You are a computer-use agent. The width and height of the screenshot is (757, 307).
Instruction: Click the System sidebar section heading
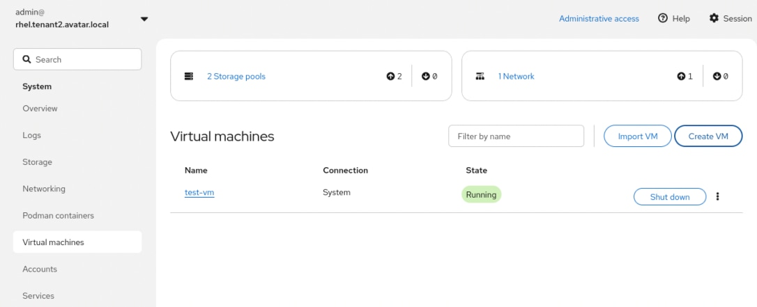point(37,87)
